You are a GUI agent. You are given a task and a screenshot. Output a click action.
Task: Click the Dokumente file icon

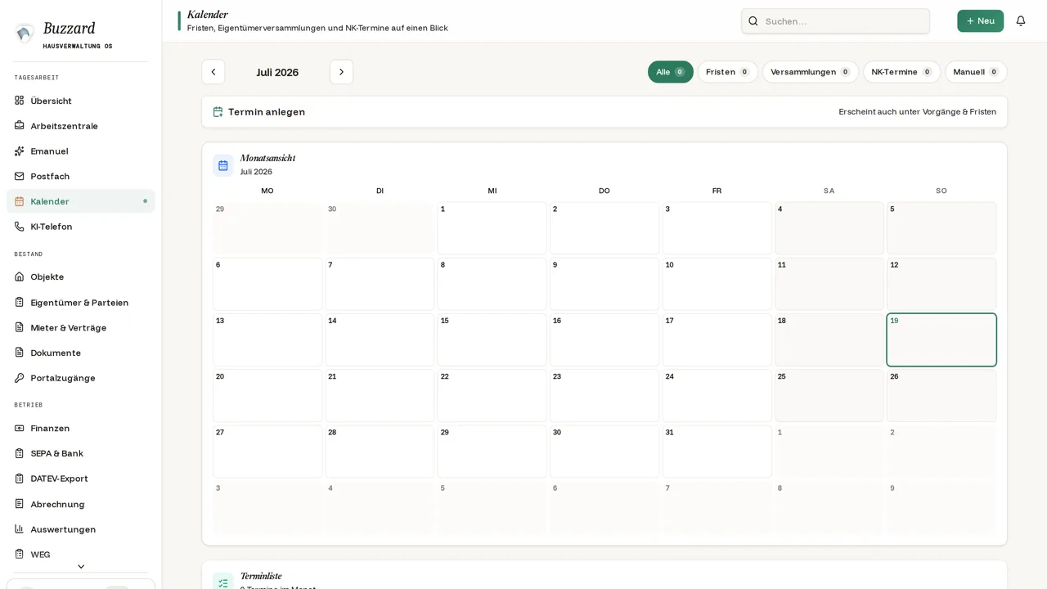pyautogui.click(x=20, y=353)
